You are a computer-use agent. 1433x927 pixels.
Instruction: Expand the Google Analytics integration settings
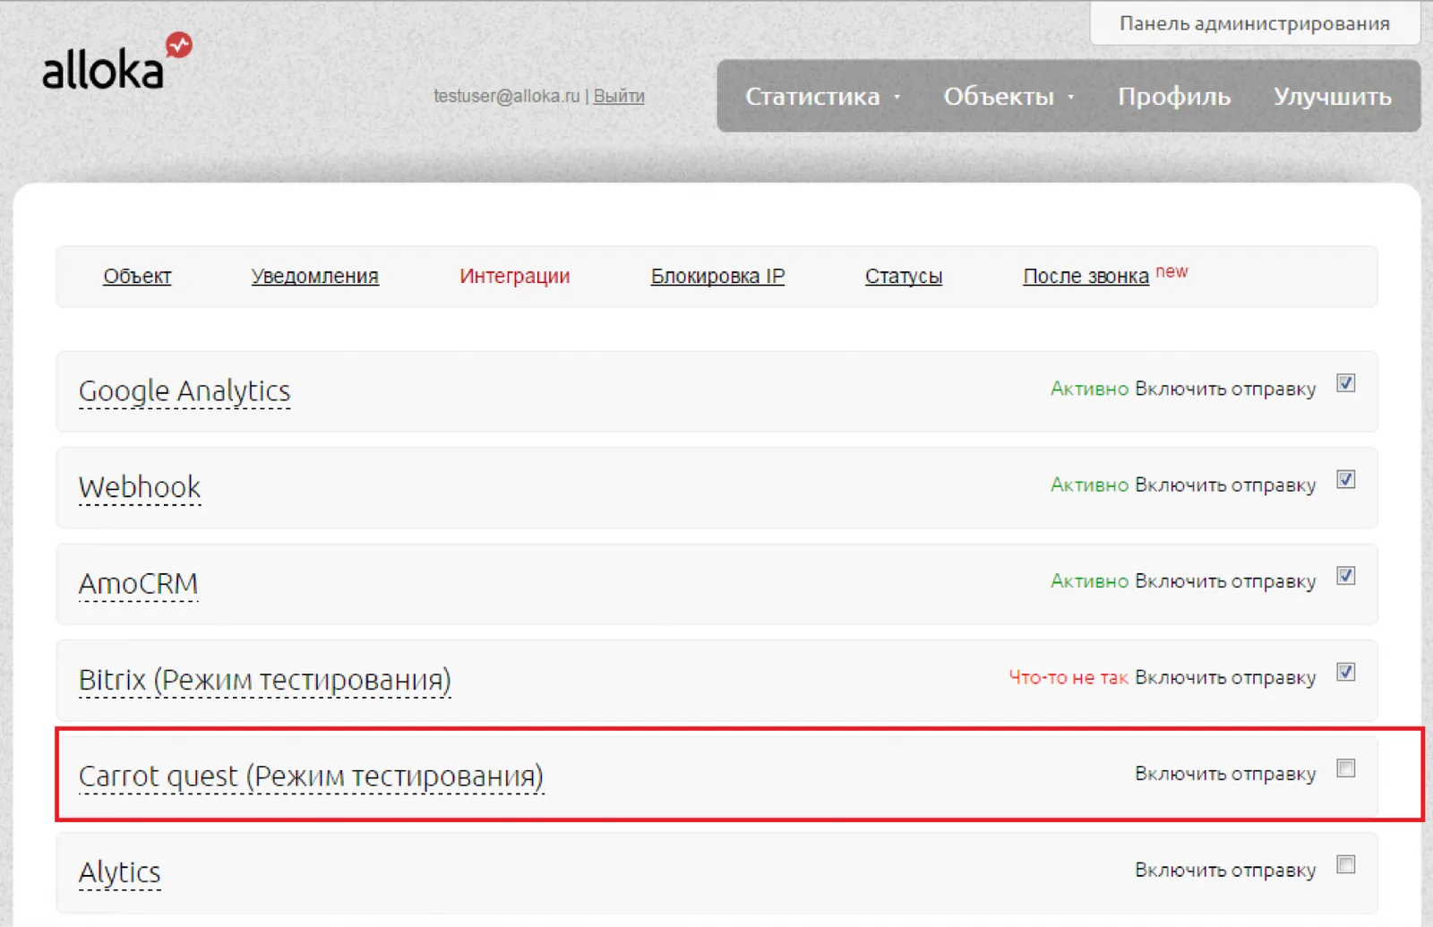coord(184,391)
